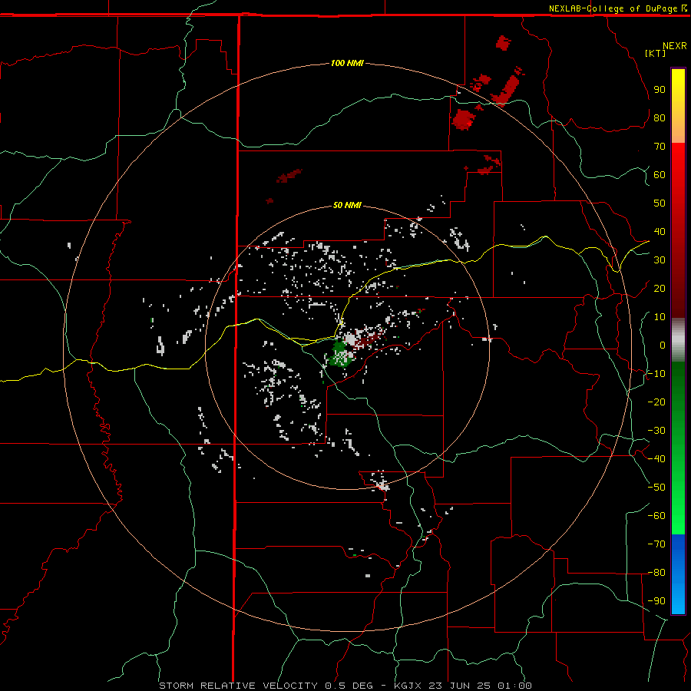
Task: Click the 100 NMI range ring label
Action: coord(347,63)
